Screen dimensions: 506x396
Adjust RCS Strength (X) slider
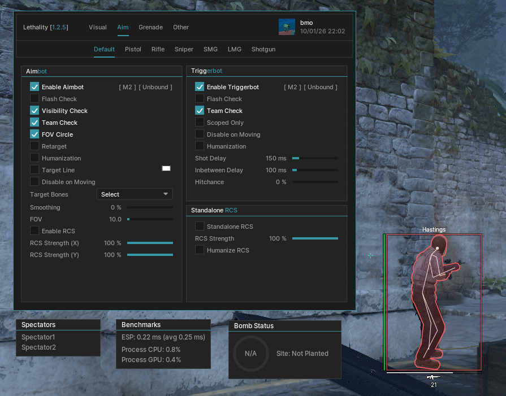click(150, 243)
